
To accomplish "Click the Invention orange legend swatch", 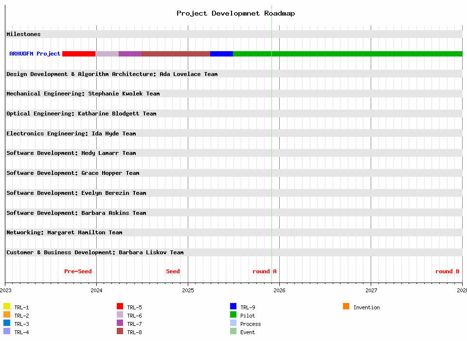I will click(346, 306).
